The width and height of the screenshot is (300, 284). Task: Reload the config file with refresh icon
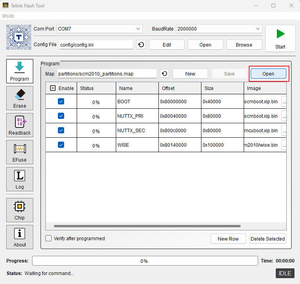coord(141,45)
